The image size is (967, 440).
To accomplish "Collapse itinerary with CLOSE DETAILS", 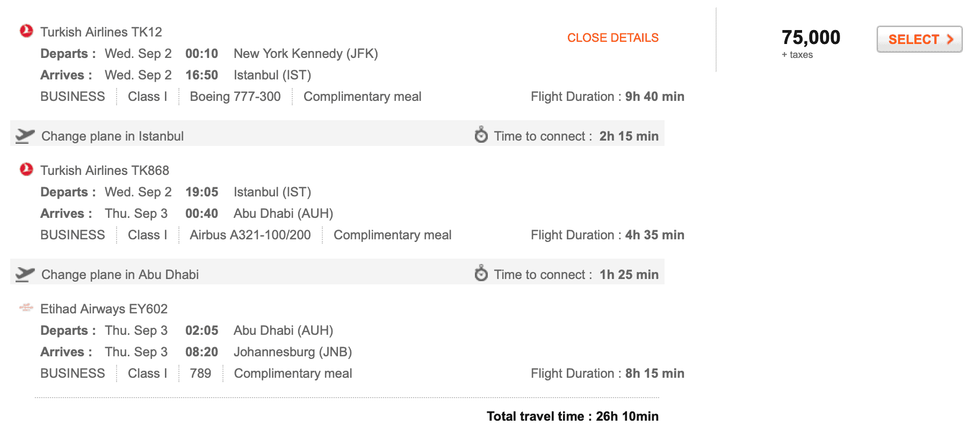I will (613, 38).
